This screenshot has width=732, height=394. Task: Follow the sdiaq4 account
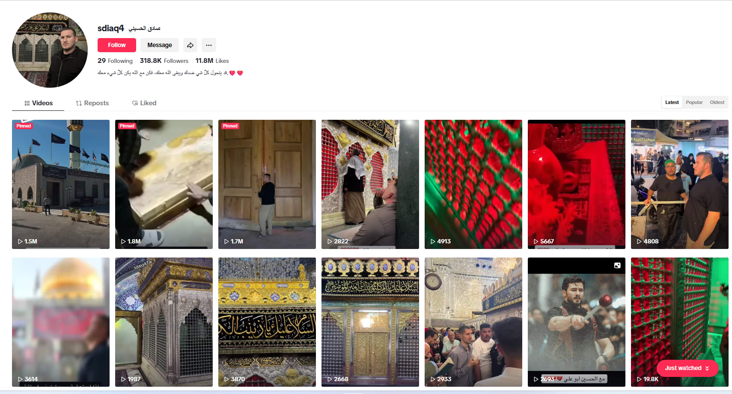click(116, 45)
